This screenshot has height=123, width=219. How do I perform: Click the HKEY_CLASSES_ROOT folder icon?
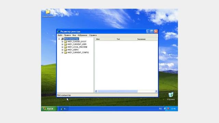click(x=65, y=42)
